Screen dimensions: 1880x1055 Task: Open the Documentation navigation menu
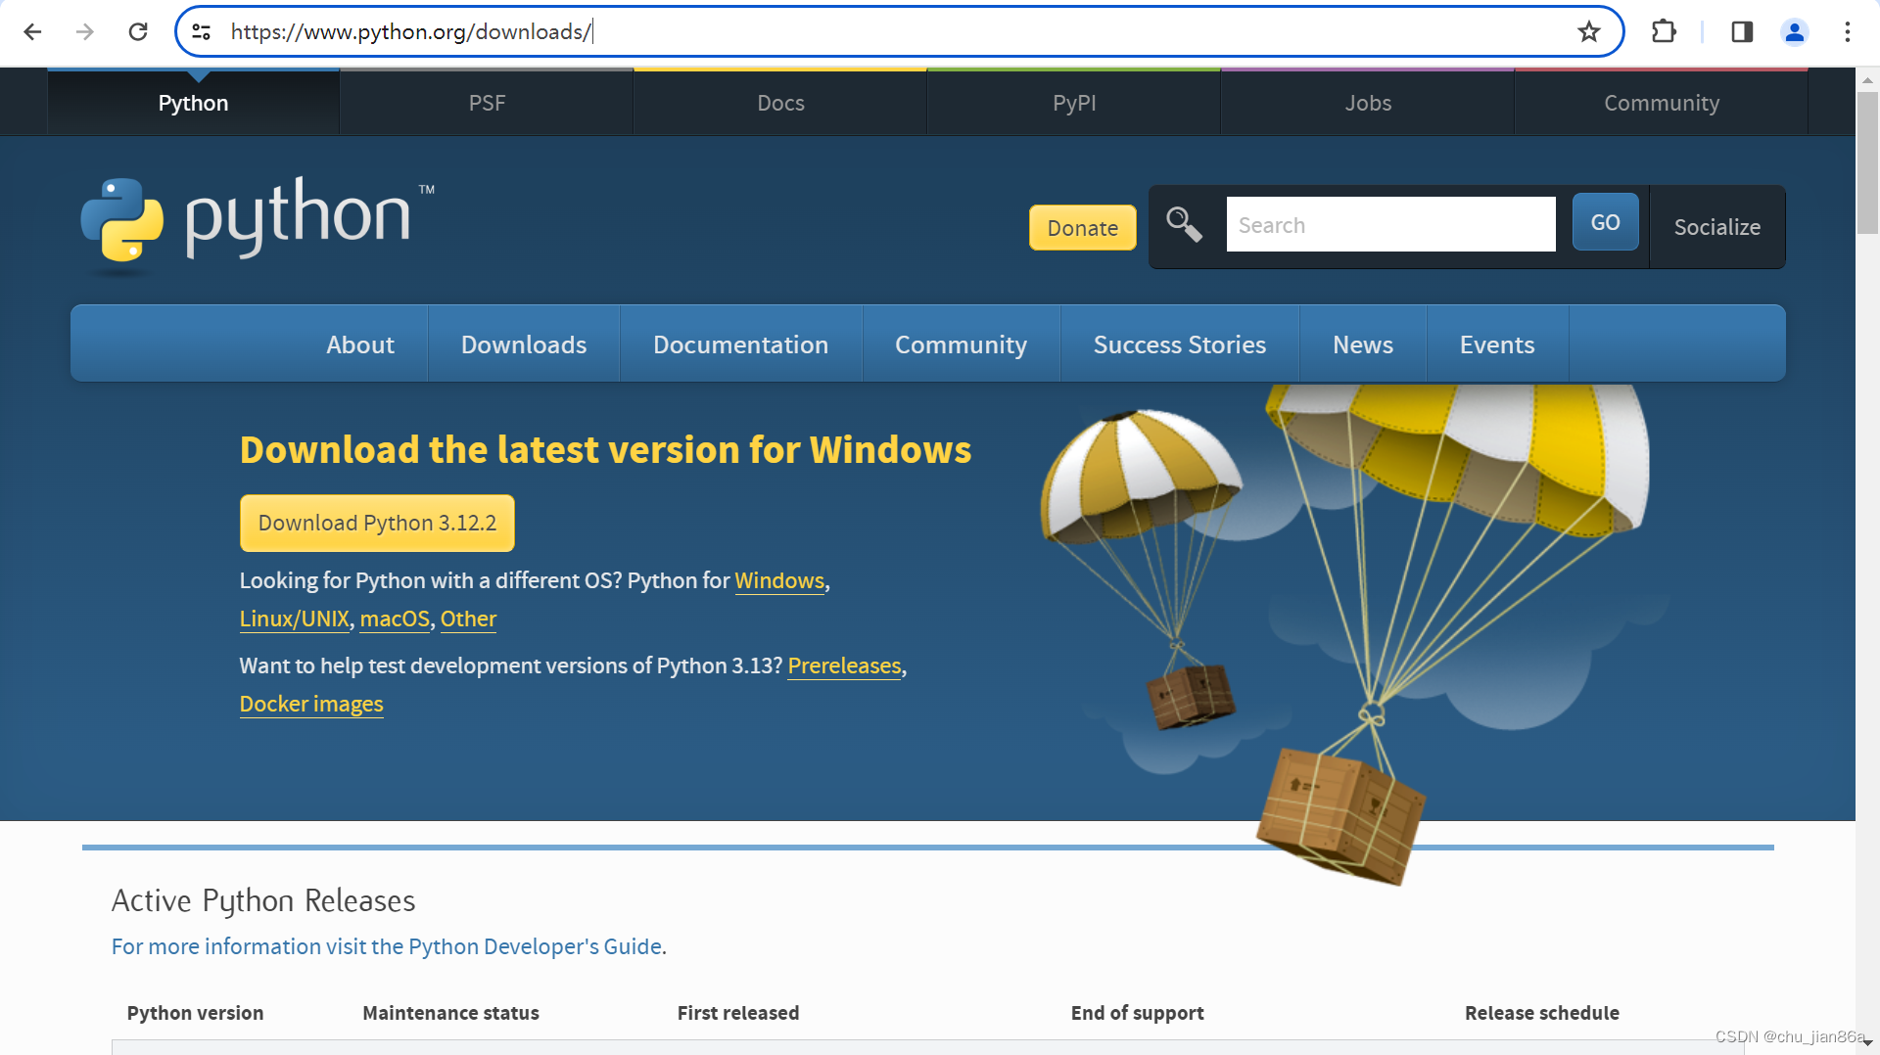(x=740, y=344)
